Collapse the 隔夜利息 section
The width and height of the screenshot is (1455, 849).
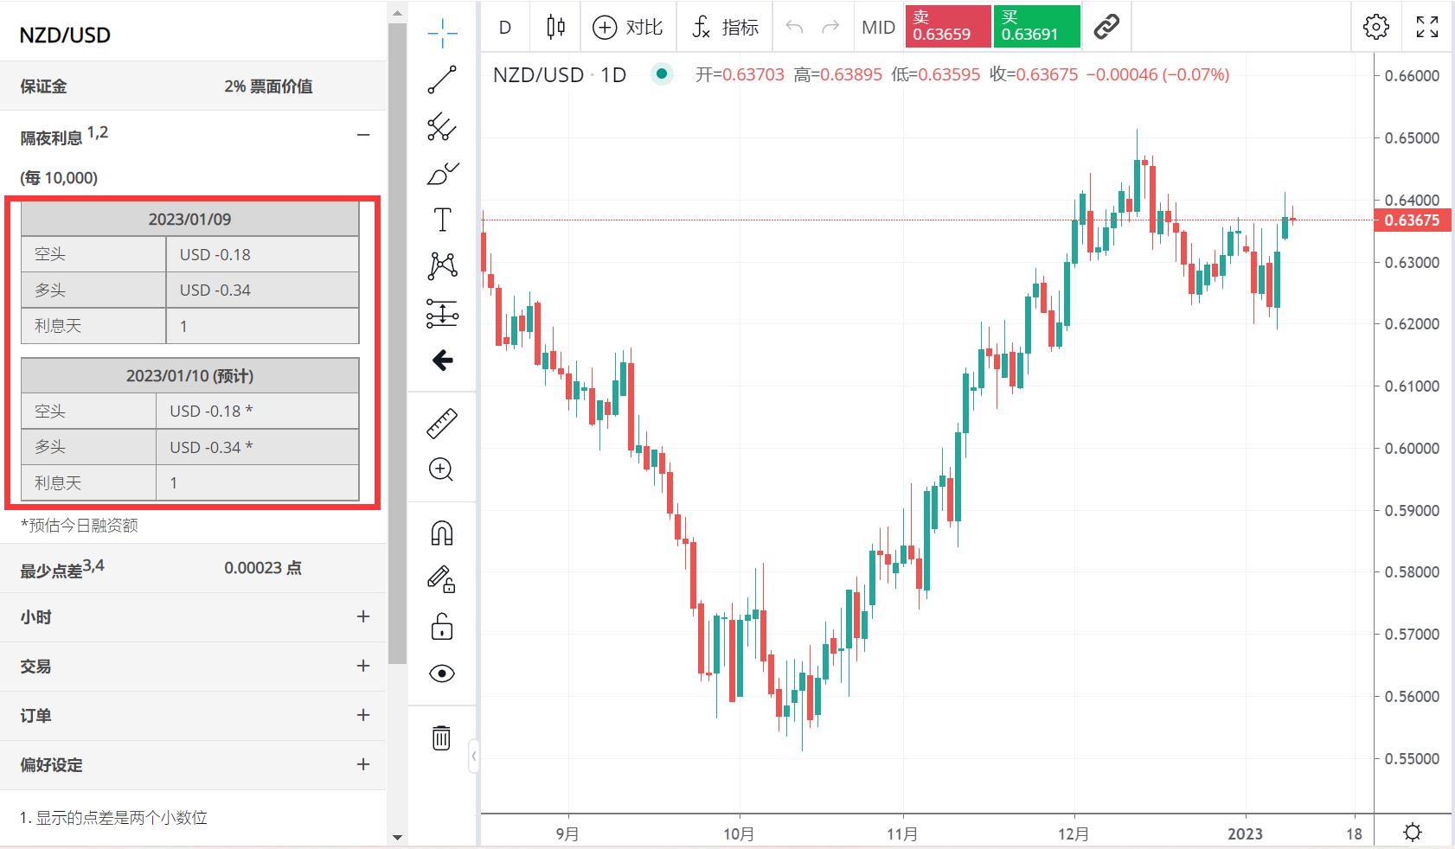click(363, 135)
